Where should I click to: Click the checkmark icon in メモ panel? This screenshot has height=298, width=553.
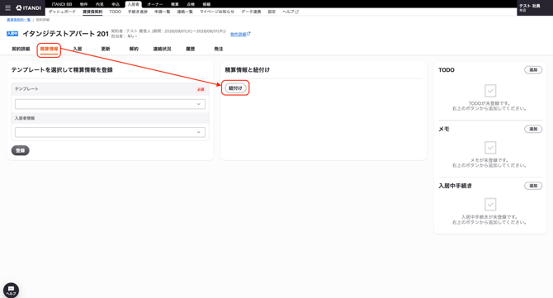(490, 148)
